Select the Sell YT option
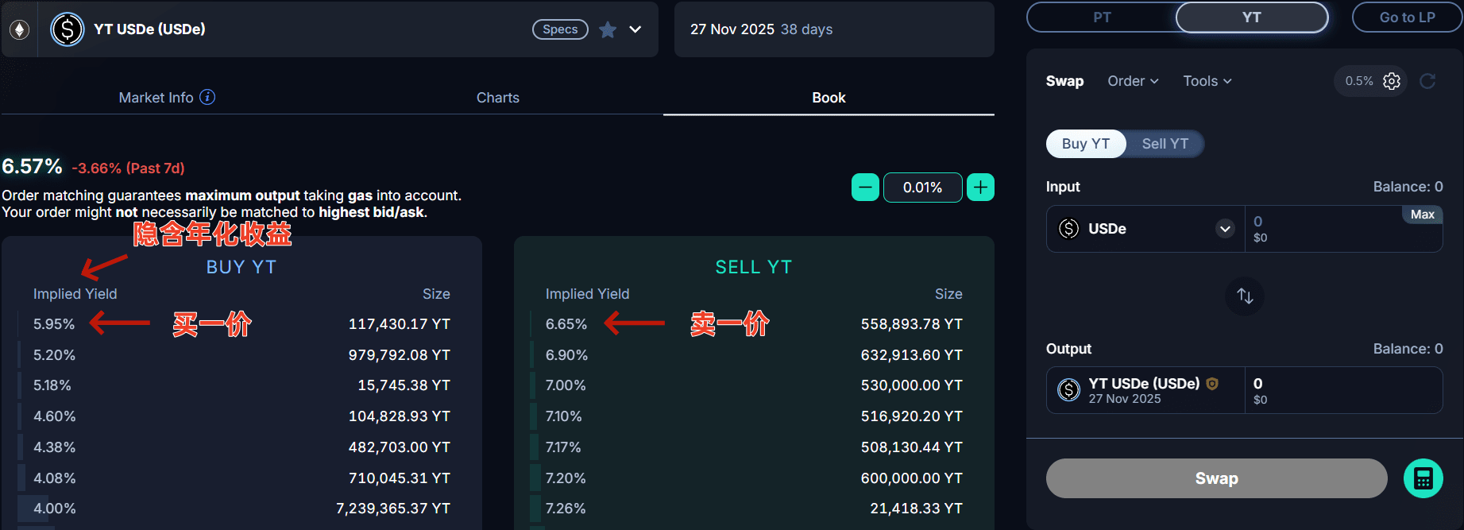This screenshot has width=1464, height=530. (1165, 144)
